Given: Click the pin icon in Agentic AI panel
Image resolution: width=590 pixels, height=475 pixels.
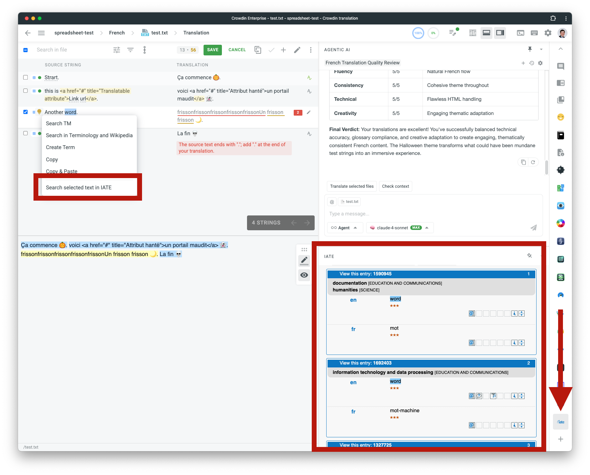Looking at the screenshot, I should click(530, 49).
